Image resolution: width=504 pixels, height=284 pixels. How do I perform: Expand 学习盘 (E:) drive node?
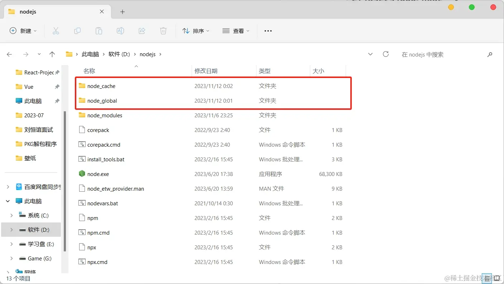click(12, 244)
